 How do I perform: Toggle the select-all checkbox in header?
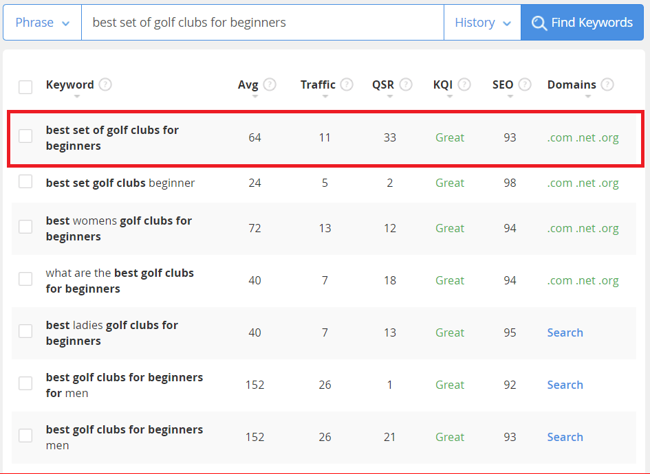pyautogui.click(x=25, y=87)
